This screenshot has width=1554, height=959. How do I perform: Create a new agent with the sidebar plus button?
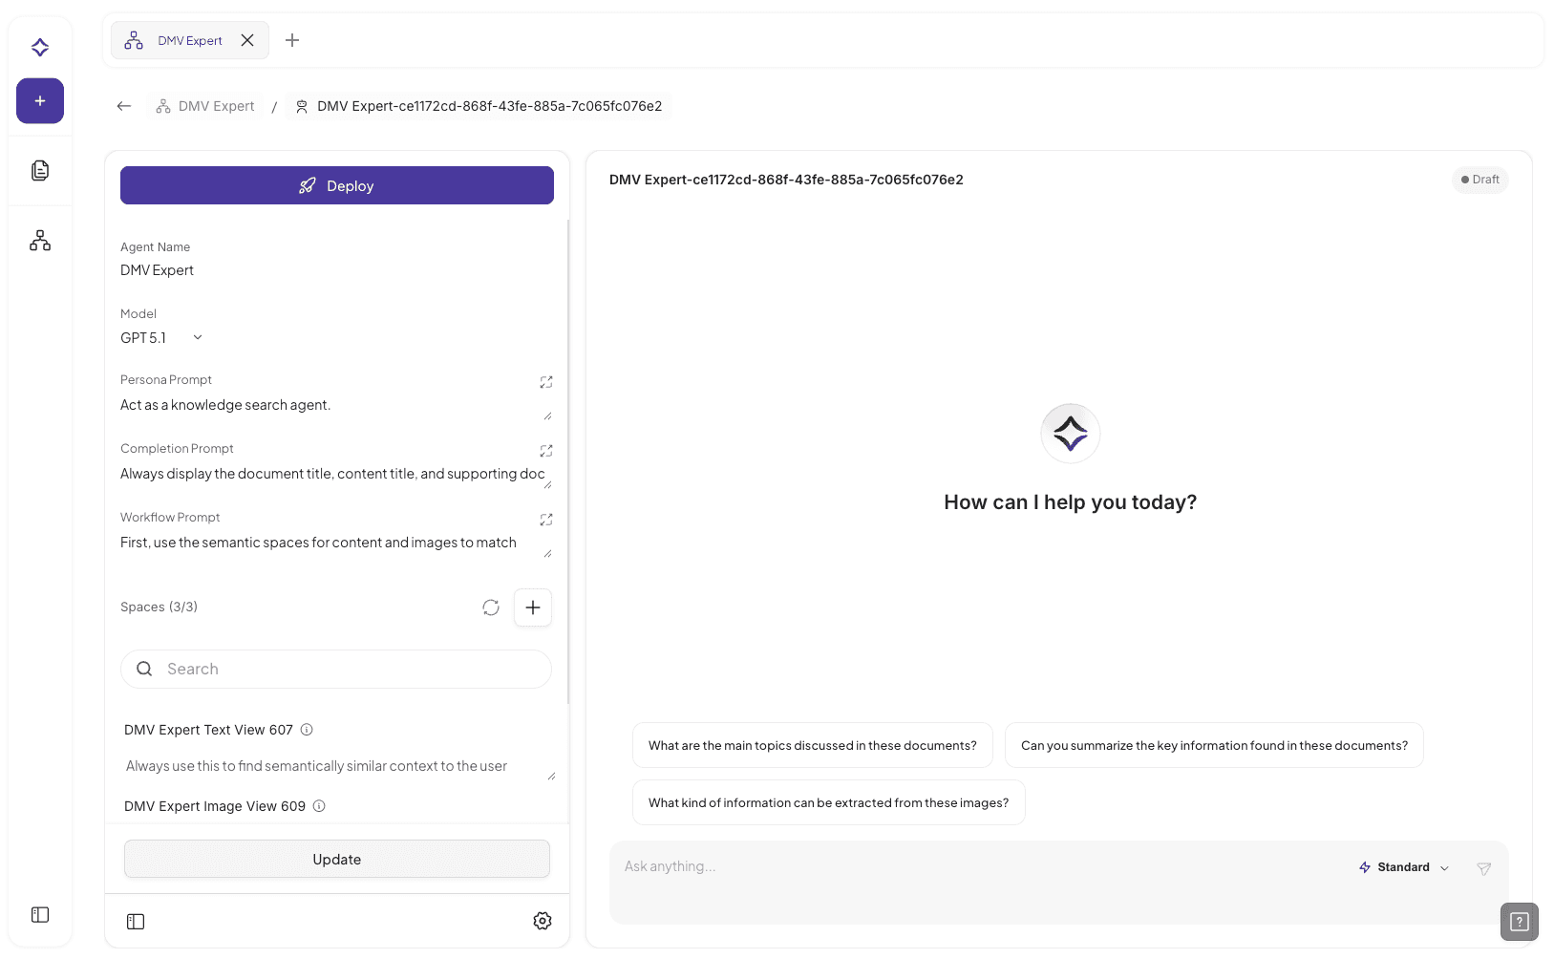coord(39,100)
